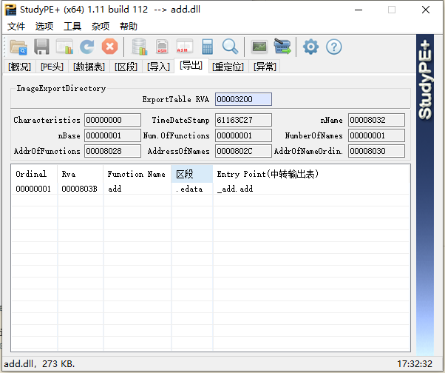Viewport: 445px width, 373px height.
Task: Select the [导出] tab
Action: click(191, 66)
